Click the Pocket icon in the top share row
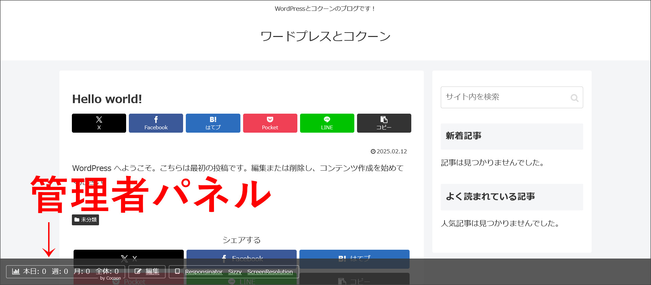Screen dimensions: 651x285 click(x=270, y=119)
